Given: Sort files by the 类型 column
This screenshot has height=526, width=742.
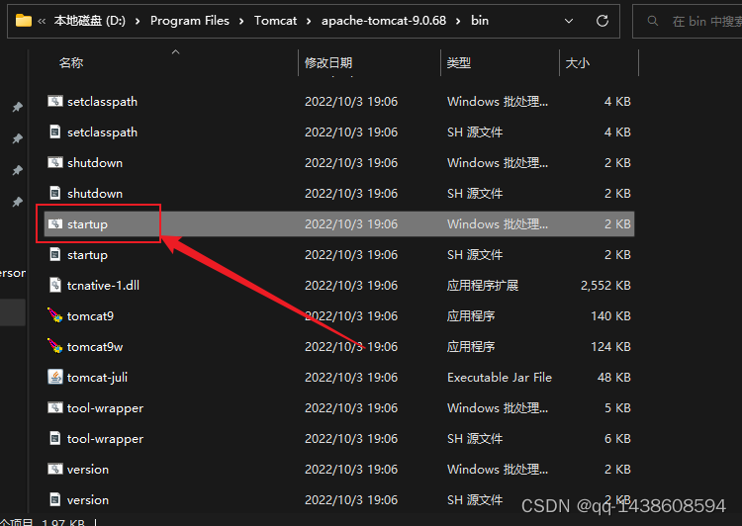Looking at the screenshot, I should point(459,63).
